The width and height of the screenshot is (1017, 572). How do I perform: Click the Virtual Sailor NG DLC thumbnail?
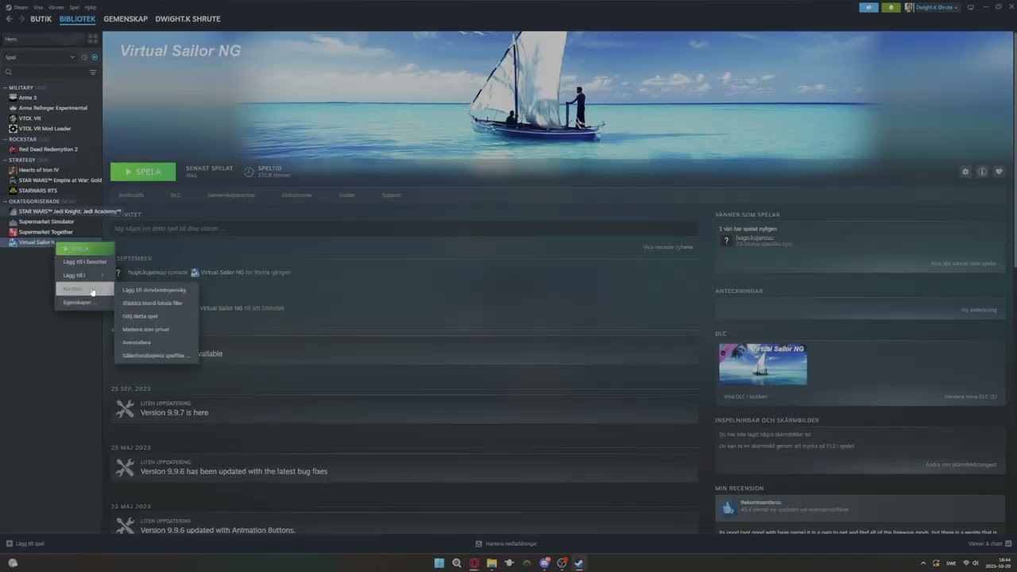point(763,364)
